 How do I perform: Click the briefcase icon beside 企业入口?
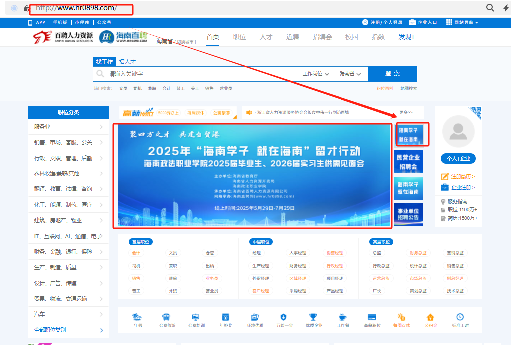(x=412, y=22)
